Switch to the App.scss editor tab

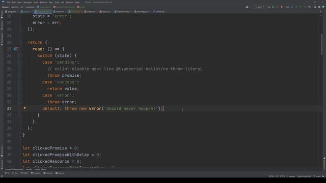pyautogui.click(x=104, y=12)
